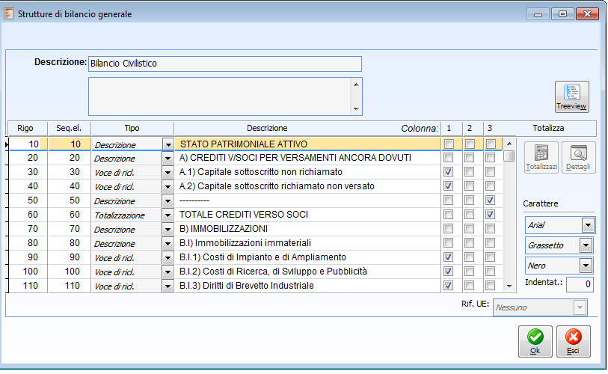This screenshot has width=608, height=374.
Task: Click the Totalizzazi calculator icon
Action: (x=541, y=157)
